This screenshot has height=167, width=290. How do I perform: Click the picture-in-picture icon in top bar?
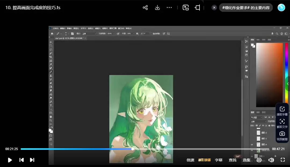[186, 8]
